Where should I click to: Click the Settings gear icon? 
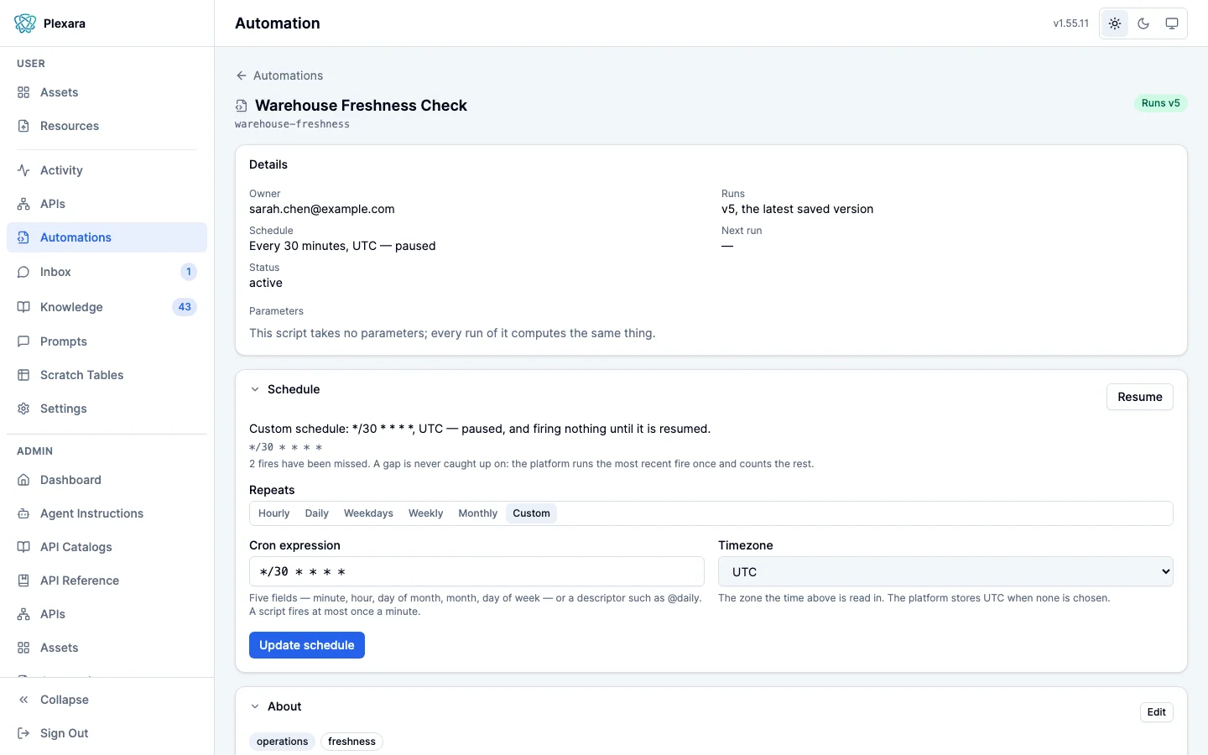tap(23, 409)
